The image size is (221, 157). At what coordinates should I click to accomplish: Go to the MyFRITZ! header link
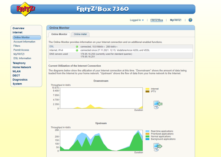click(176, 20)
